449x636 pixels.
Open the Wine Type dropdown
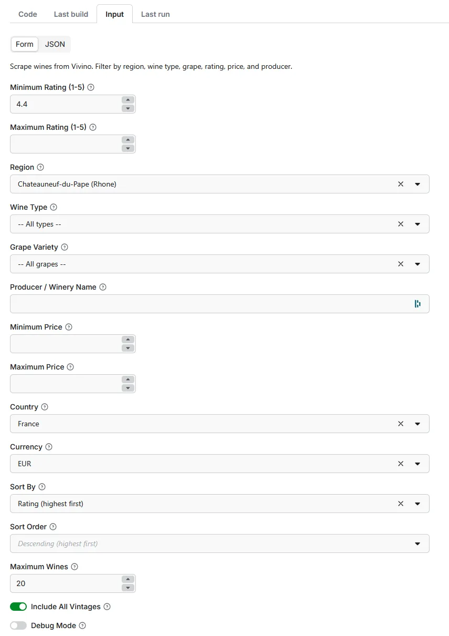coord(418,224)
